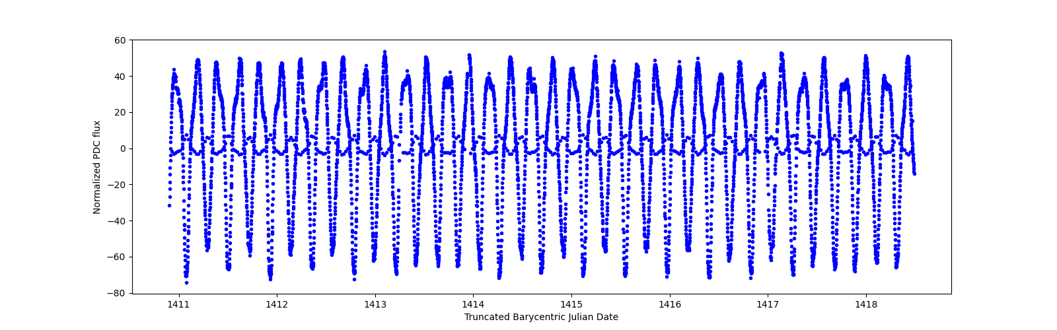
Task: Click the y-axis label 'Normalized PDC flux'
Action: point(96,167)
